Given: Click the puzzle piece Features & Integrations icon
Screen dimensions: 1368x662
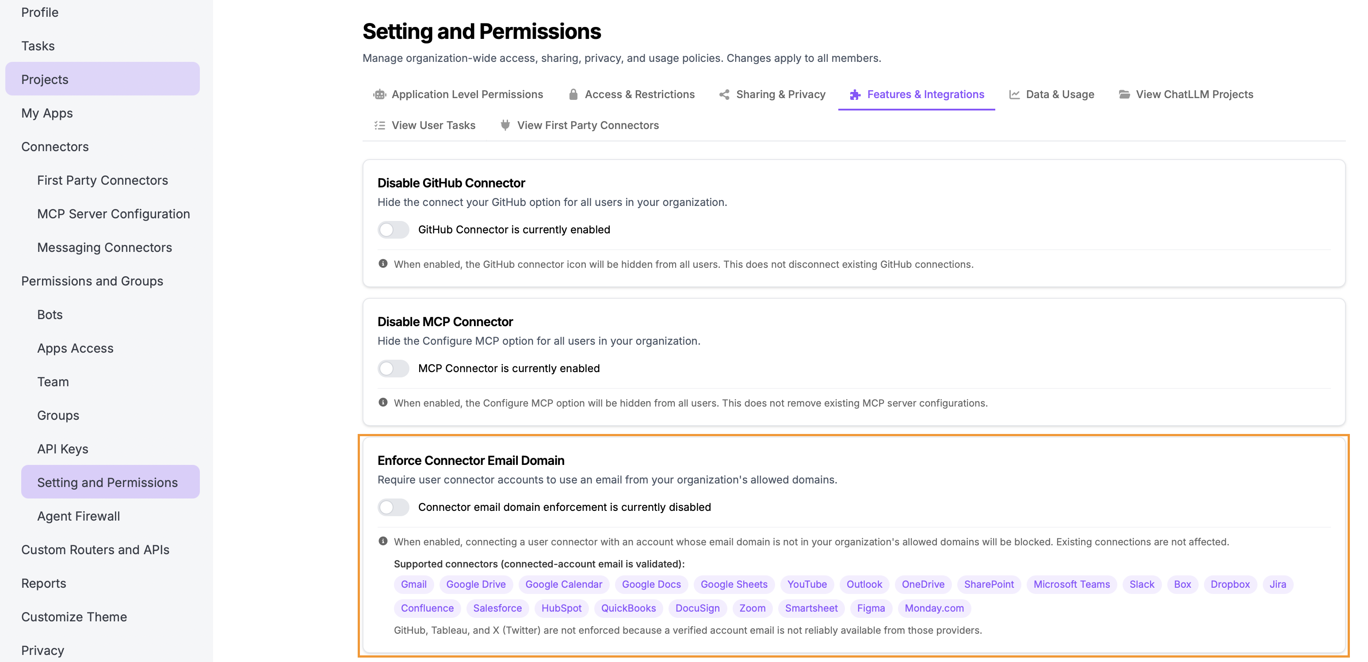Looking at the screenshot, I should [x=855, y=95].
